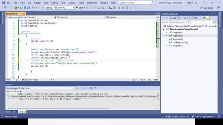The width and height of the screenshot is (223, 125).
Task: Open the Build menu
Action: (46, 3)
